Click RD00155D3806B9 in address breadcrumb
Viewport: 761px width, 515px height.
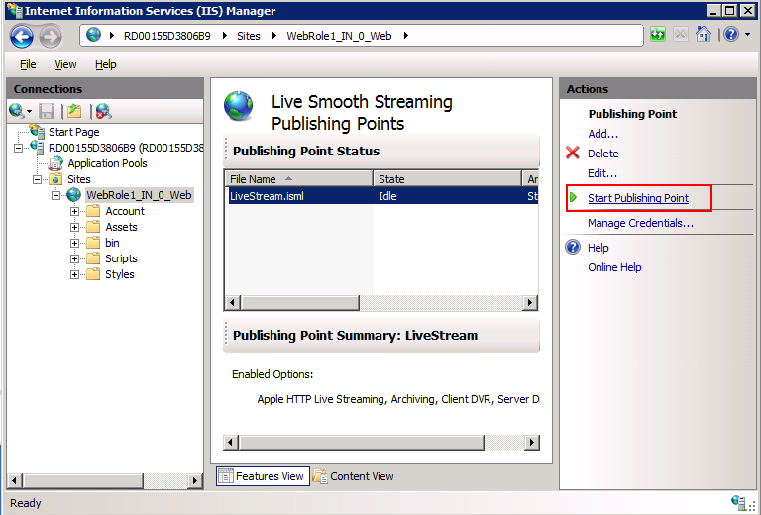click(166, 36)
